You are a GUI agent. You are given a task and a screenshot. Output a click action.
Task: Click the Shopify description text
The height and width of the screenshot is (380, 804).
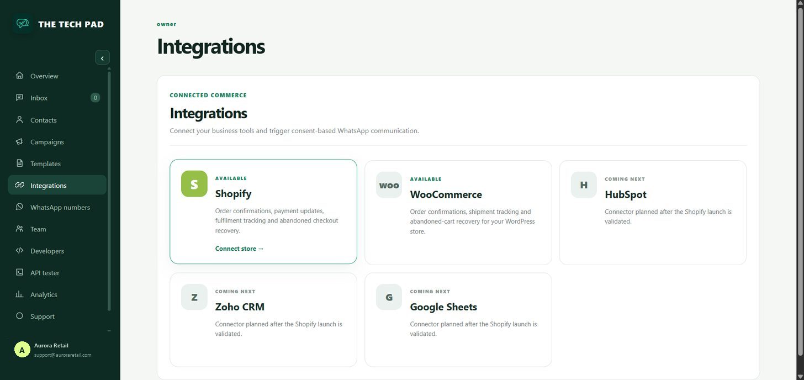(x=277, y=220)
